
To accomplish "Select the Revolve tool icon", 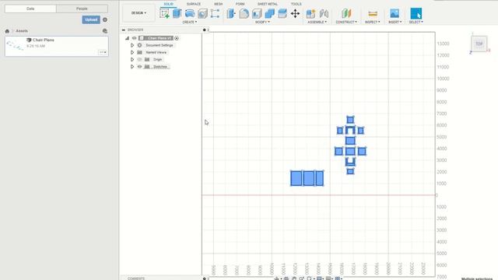I will click(x=190, y=13).
